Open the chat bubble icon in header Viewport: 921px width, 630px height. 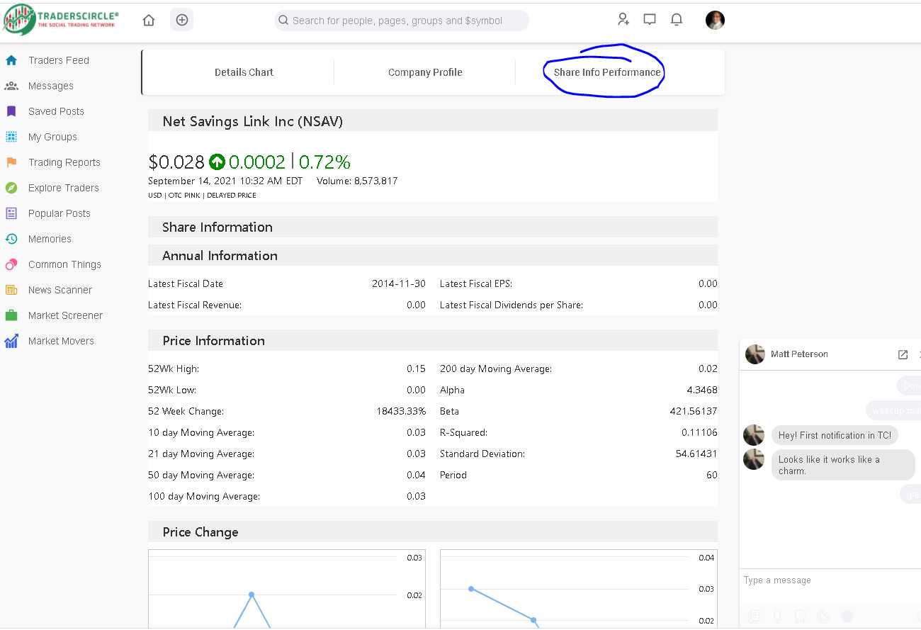[650, 19]
